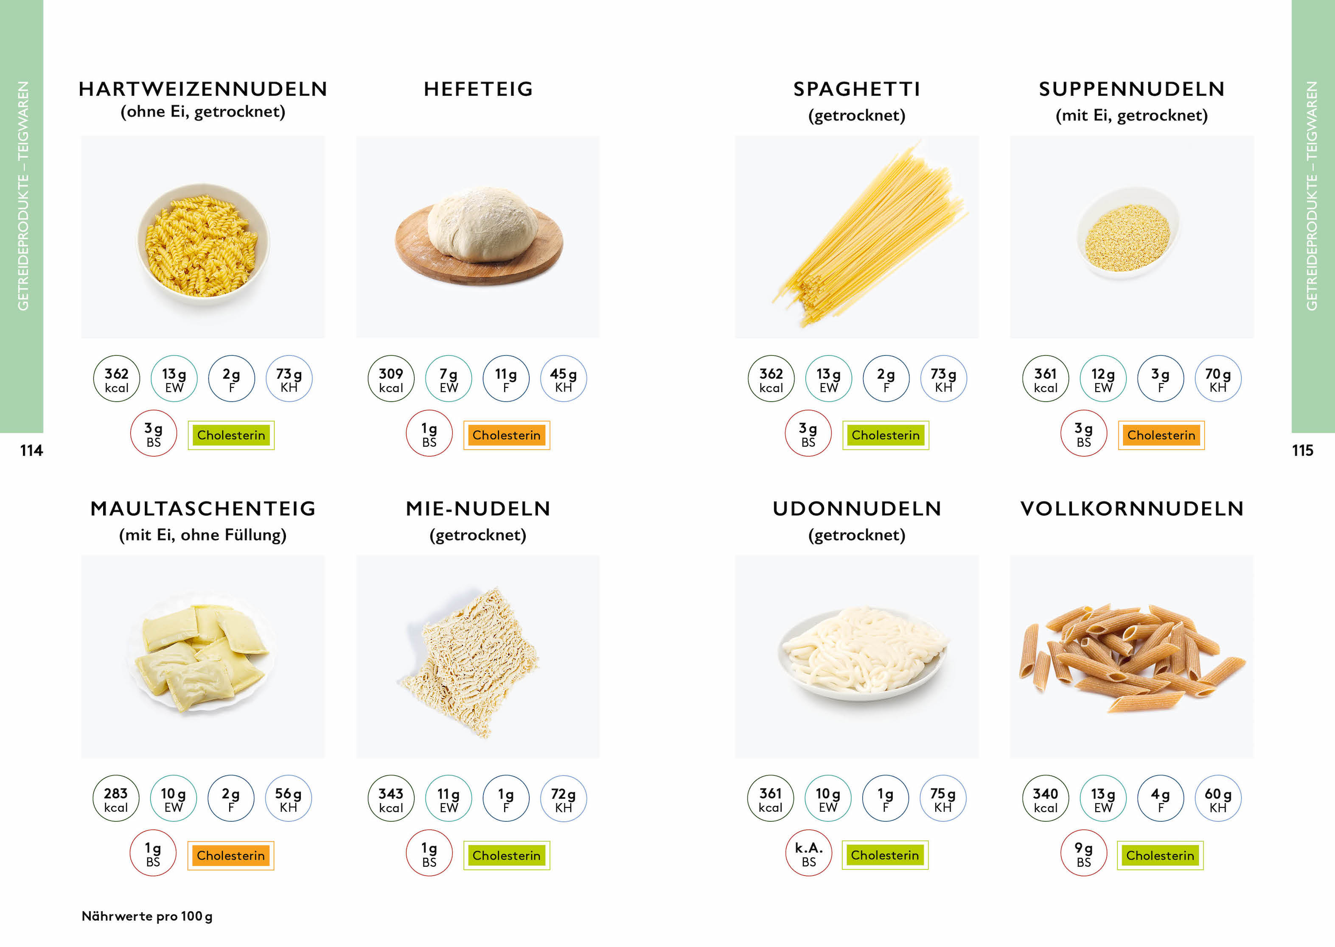Click the 340 kcal circle under Vollkornnudeln
Viewport: 1335px width, 947px height.
tap(1046, 799)
